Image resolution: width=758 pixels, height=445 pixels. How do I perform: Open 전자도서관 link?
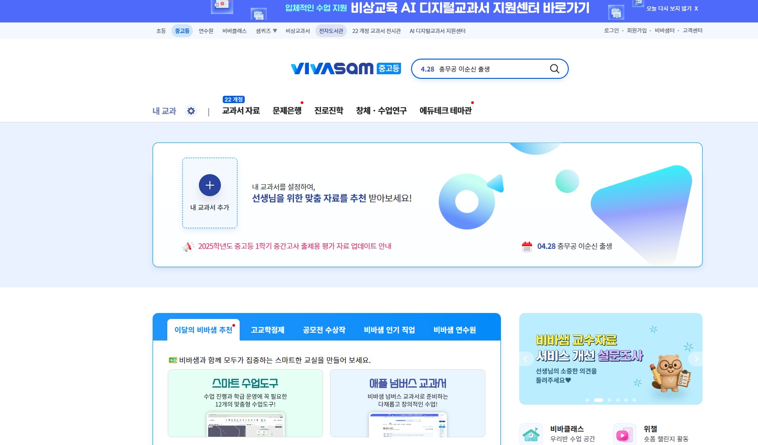[x=331, y=31]
